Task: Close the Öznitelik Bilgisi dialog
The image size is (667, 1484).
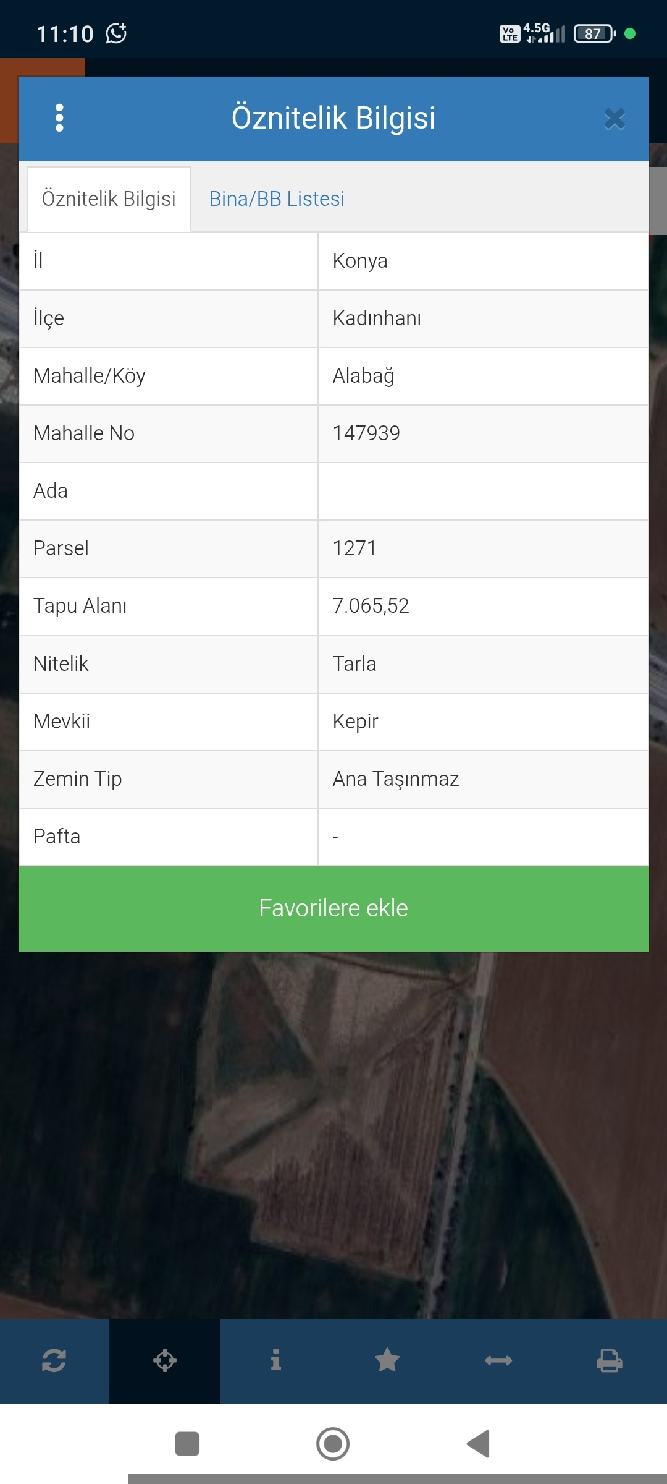Action: [615, 119]
